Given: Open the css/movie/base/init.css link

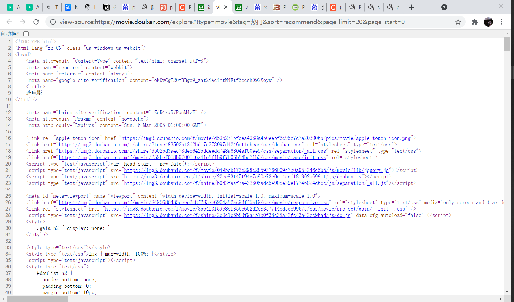Looking at the screenshot, I should pyautogui.click(x=192, y=157).
